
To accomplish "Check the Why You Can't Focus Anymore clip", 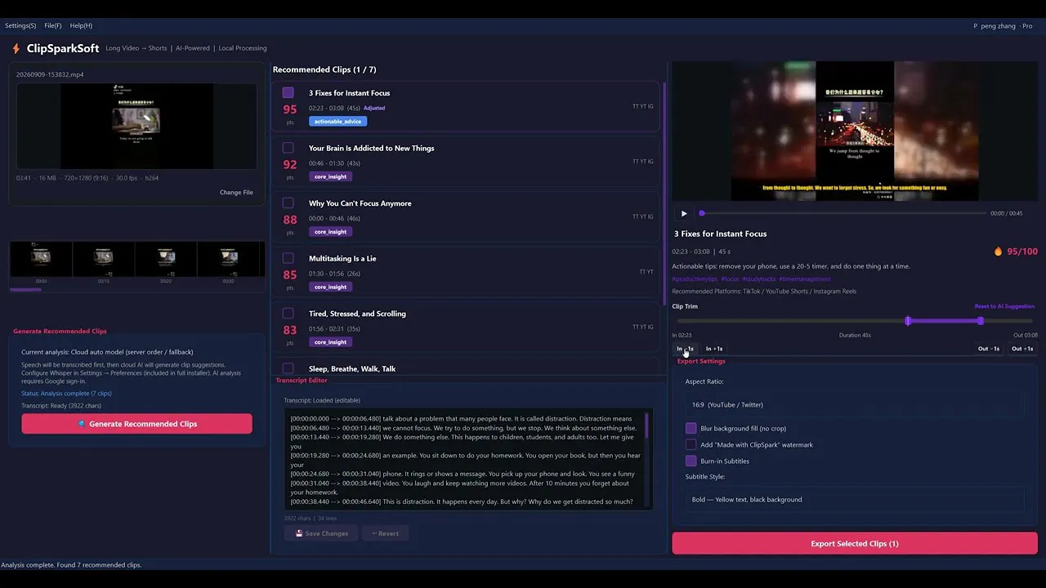I will (x=288, y=203).
